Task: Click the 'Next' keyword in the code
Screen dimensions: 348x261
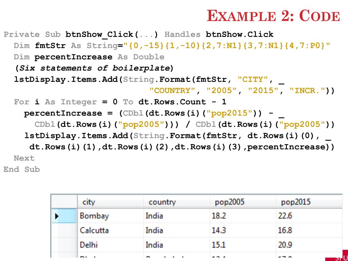Action: coord(24,158)
